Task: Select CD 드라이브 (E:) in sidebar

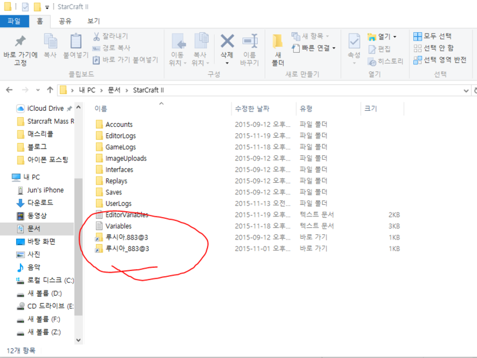Action: pyautogui.click(x=45, y=306)
